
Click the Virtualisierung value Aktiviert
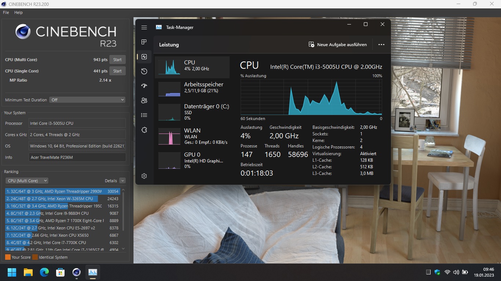(368, 154)
